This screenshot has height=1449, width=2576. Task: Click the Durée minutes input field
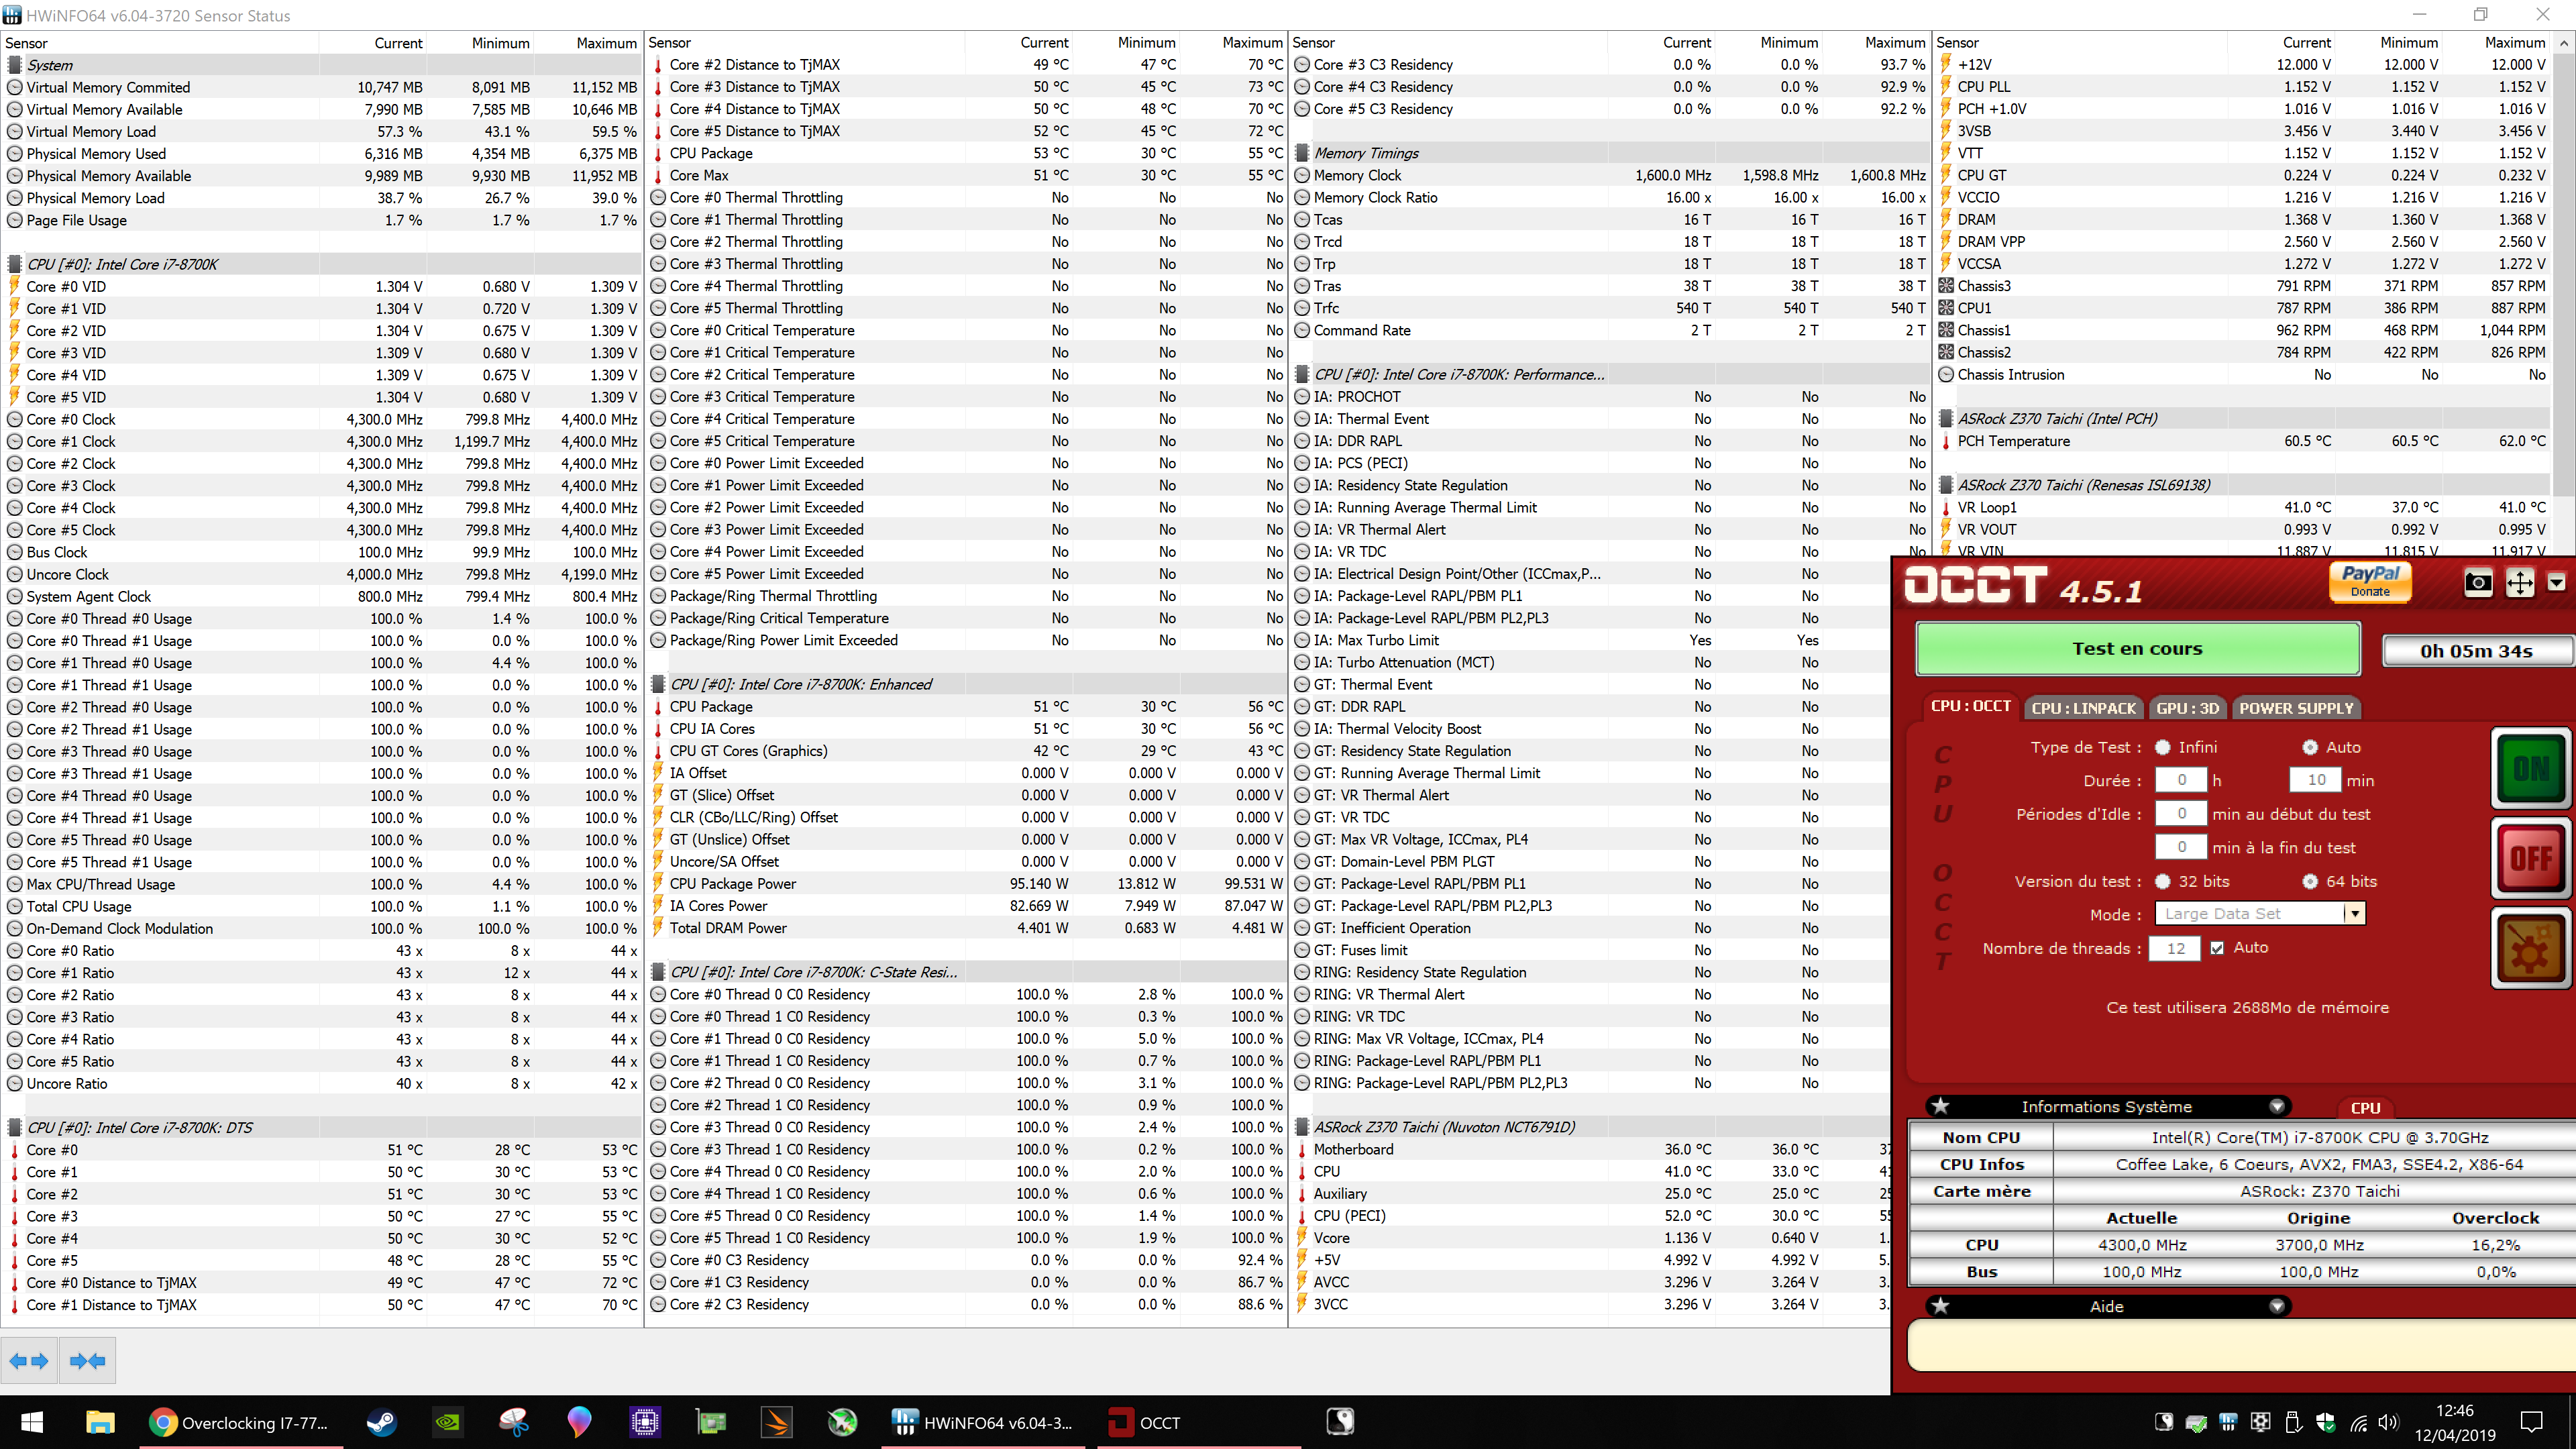click(x=2316, y=780)
